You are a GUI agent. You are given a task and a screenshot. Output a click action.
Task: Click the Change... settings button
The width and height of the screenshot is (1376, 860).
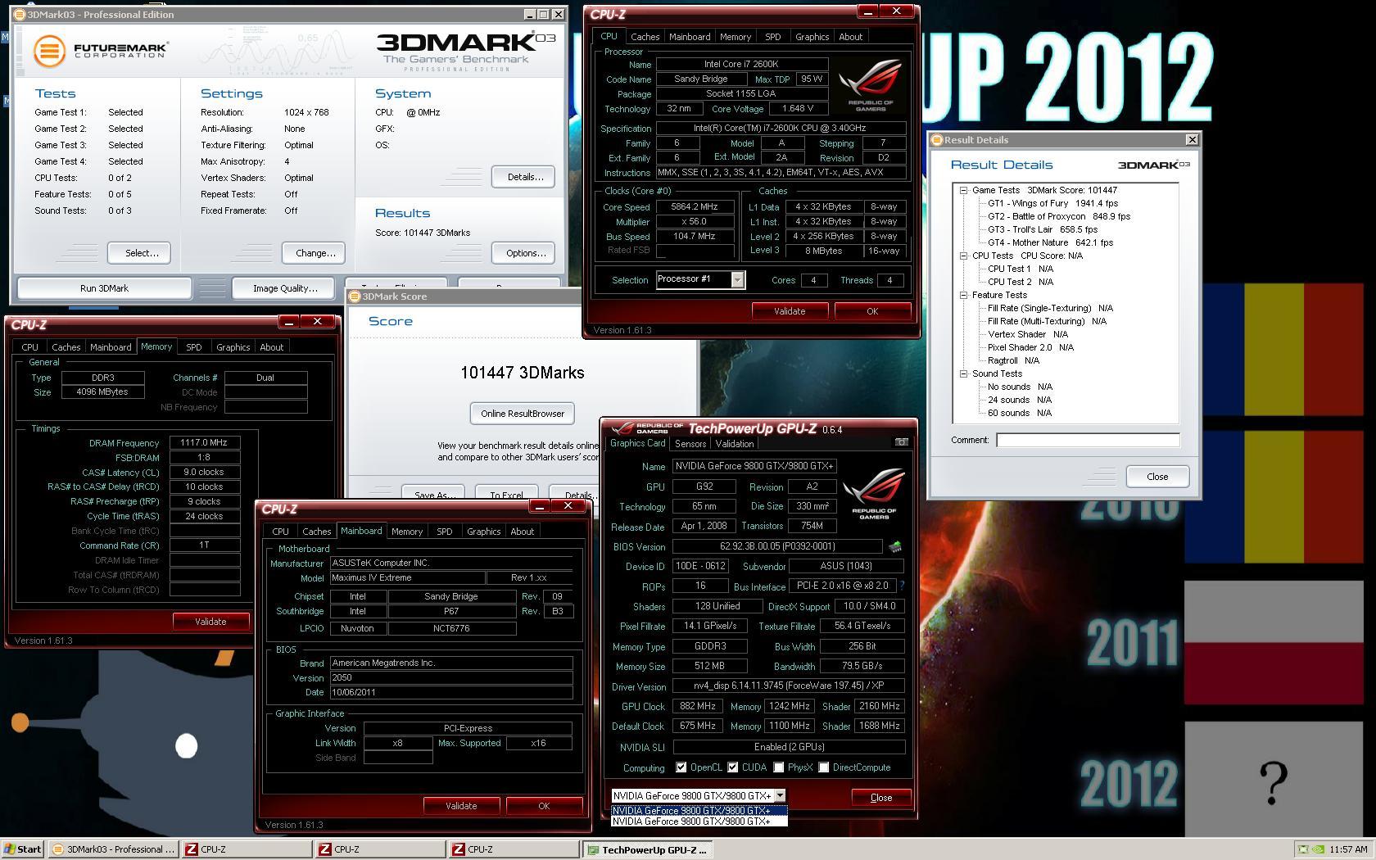click(x=315, y=253)
